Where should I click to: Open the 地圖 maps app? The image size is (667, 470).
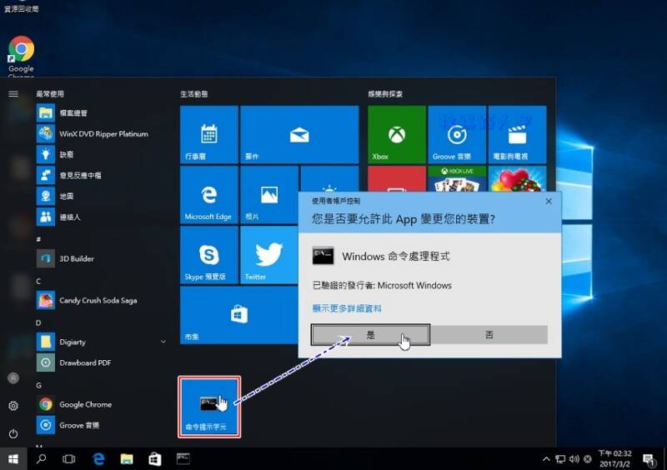(102, 196)
